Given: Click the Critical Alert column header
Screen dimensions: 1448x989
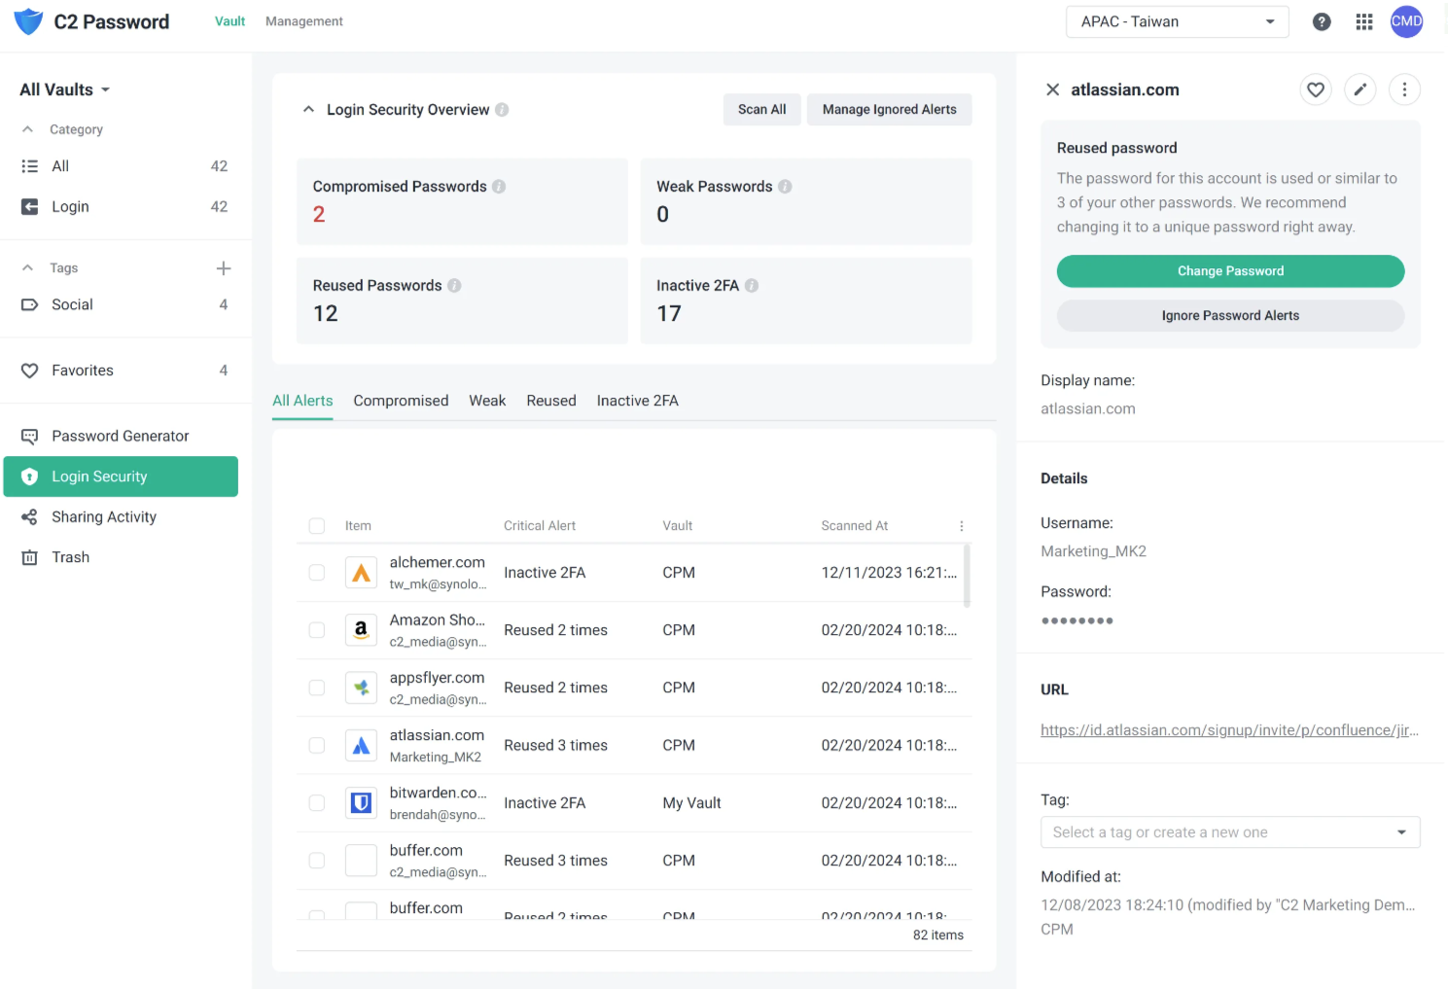Looking at the screenshot, I should pos(540,526).
